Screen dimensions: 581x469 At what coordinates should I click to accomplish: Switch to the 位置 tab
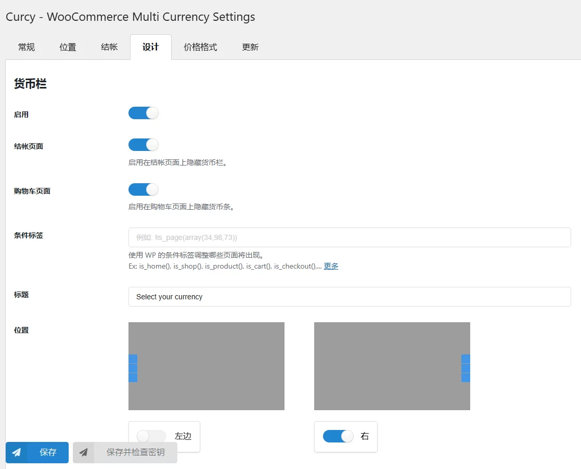click(68, 47)
